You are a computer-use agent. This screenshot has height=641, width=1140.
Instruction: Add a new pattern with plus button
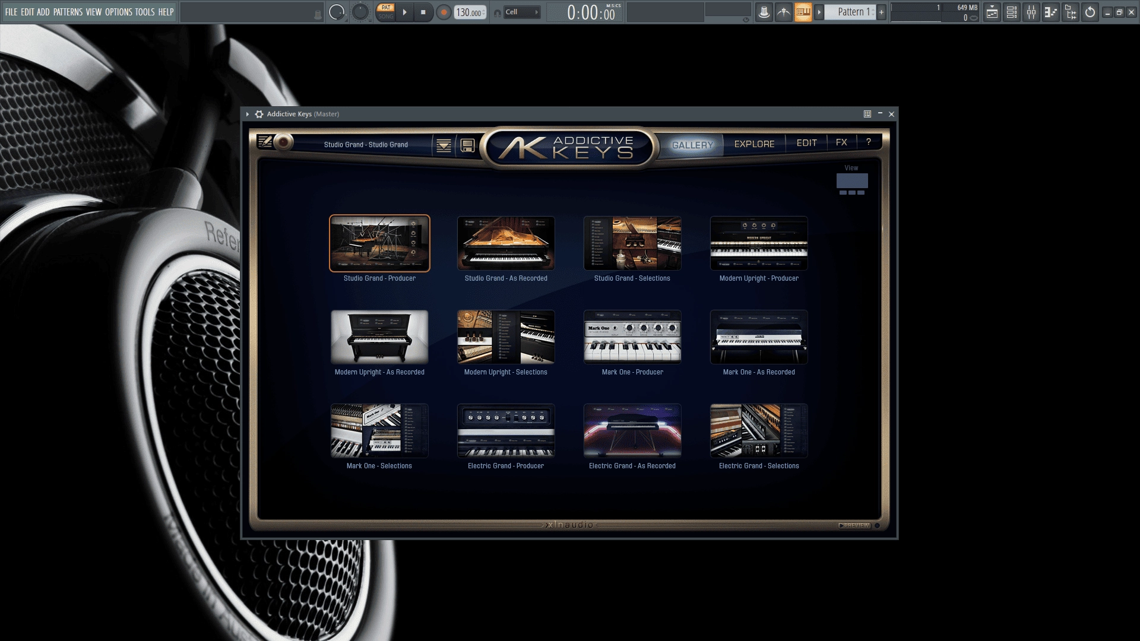881,12
